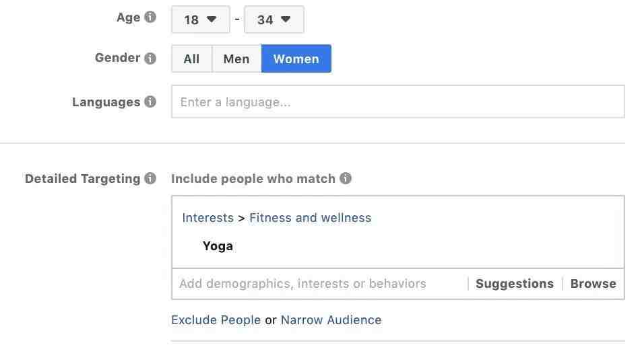Screen dimensions: 640x345
Task: Click the Enter a language input field
Action: tap(398, 102)
